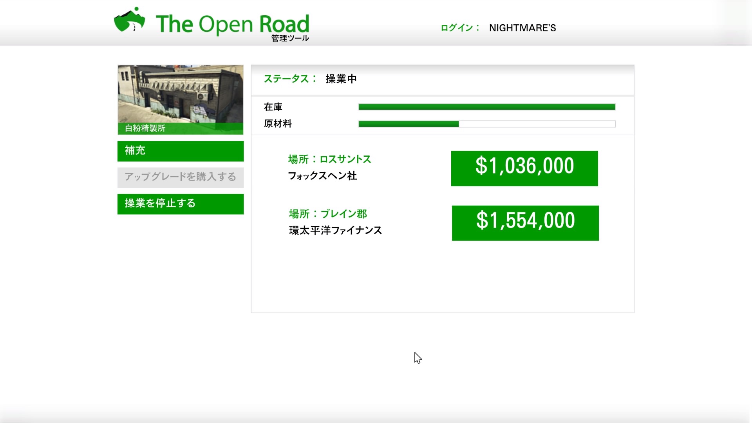Click the 管理ツール subtitle label

[290, 38]
